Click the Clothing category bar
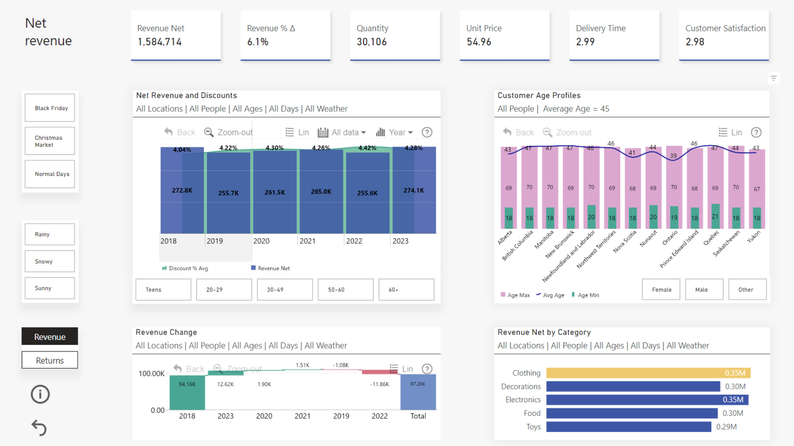This screenshot has height=446, width=794. [648, 373]
